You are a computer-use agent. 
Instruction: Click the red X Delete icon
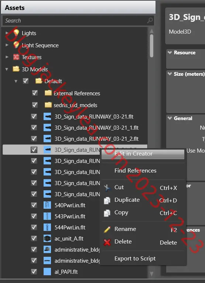pos(107,242)
